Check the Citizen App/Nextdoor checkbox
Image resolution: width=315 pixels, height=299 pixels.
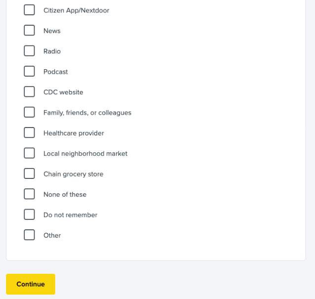pyautogui.click(x=29, y=10)
